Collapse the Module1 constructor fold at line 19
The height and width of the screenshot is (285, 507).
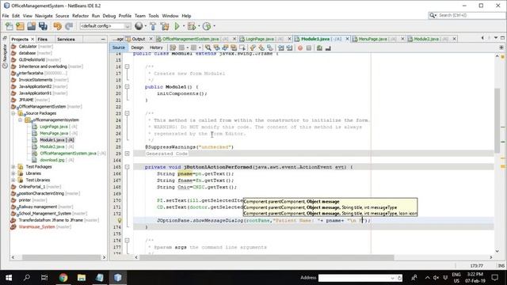coord(127,86)
